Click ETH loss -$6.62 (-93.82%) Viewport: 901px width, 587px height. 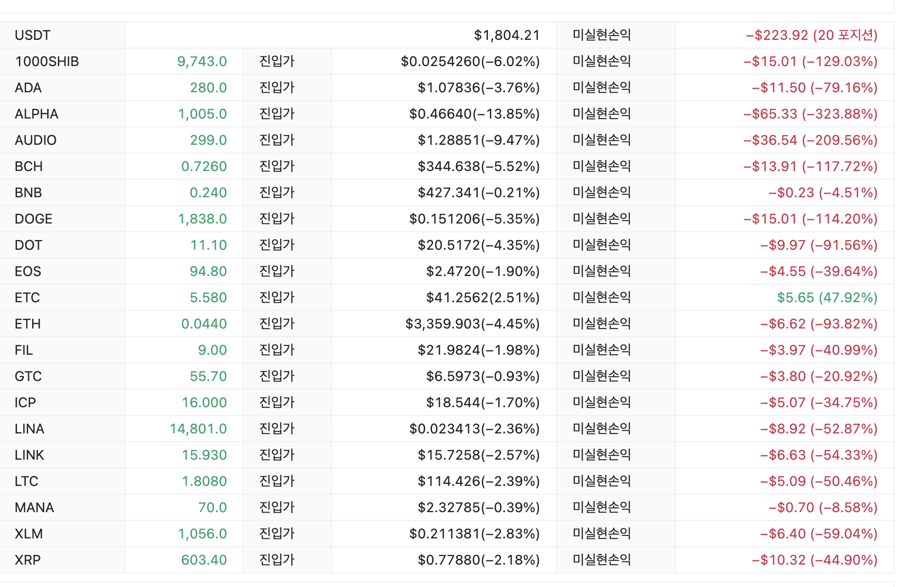click(x=819, y=324)
